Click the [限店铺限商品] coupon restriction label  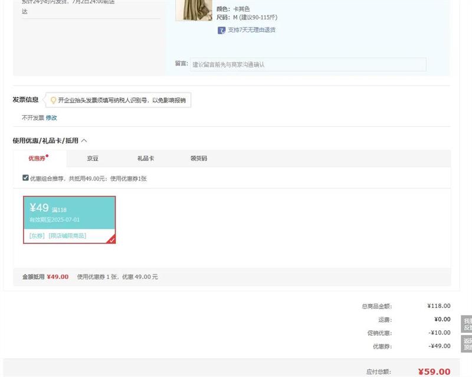(x=67, y=235)
